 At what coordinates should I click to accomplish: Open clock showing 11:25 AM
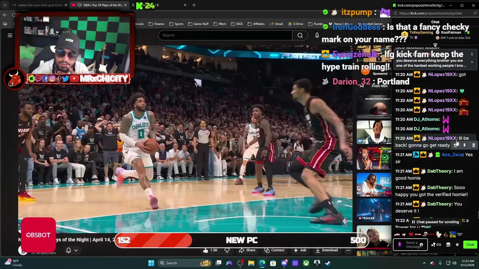tap(467, 263)
